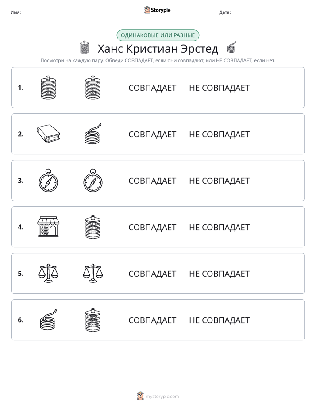Select НЕ СОВПАДАЕТ for row 2

(219, 134)
